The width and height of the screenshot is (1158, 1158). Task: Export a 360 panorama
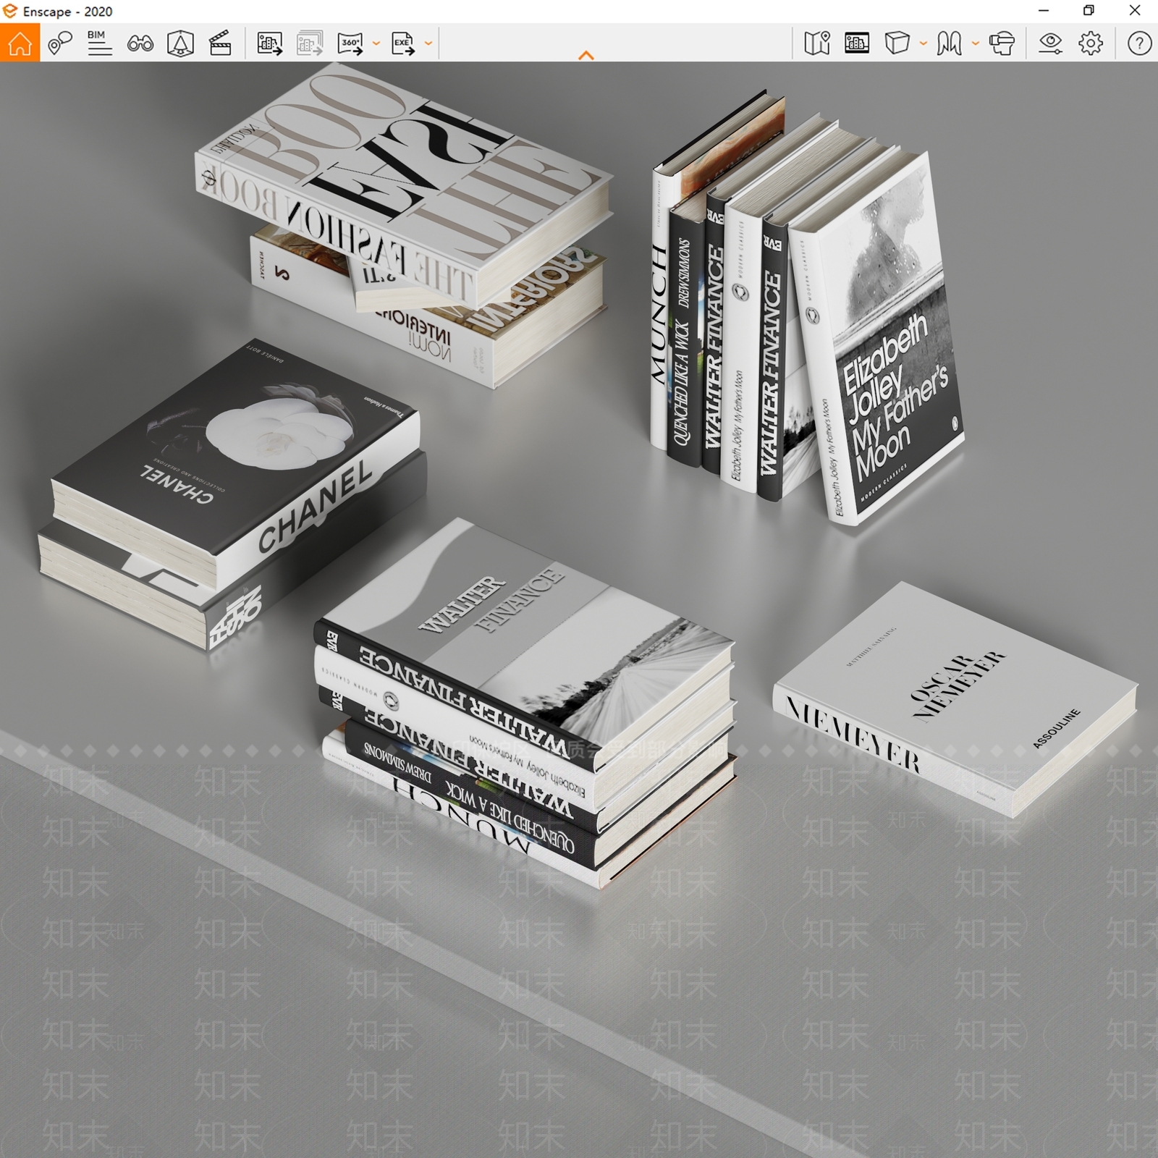click(351, 43)
